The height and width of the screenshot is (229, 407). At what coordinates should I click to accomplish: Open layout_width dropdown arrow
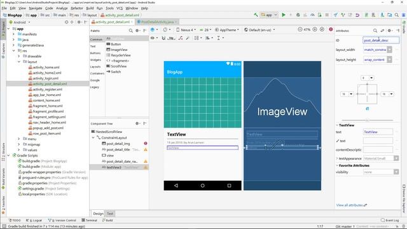(x=389, y=50)
